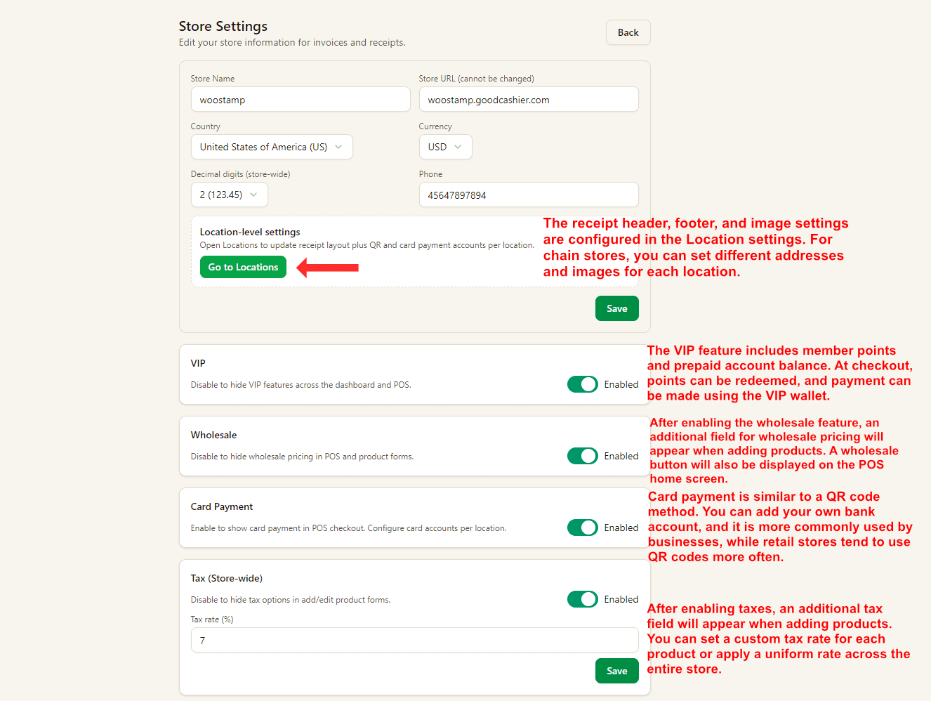
Task: Disable the VIP feature toggle
Action: pos(582,384)
